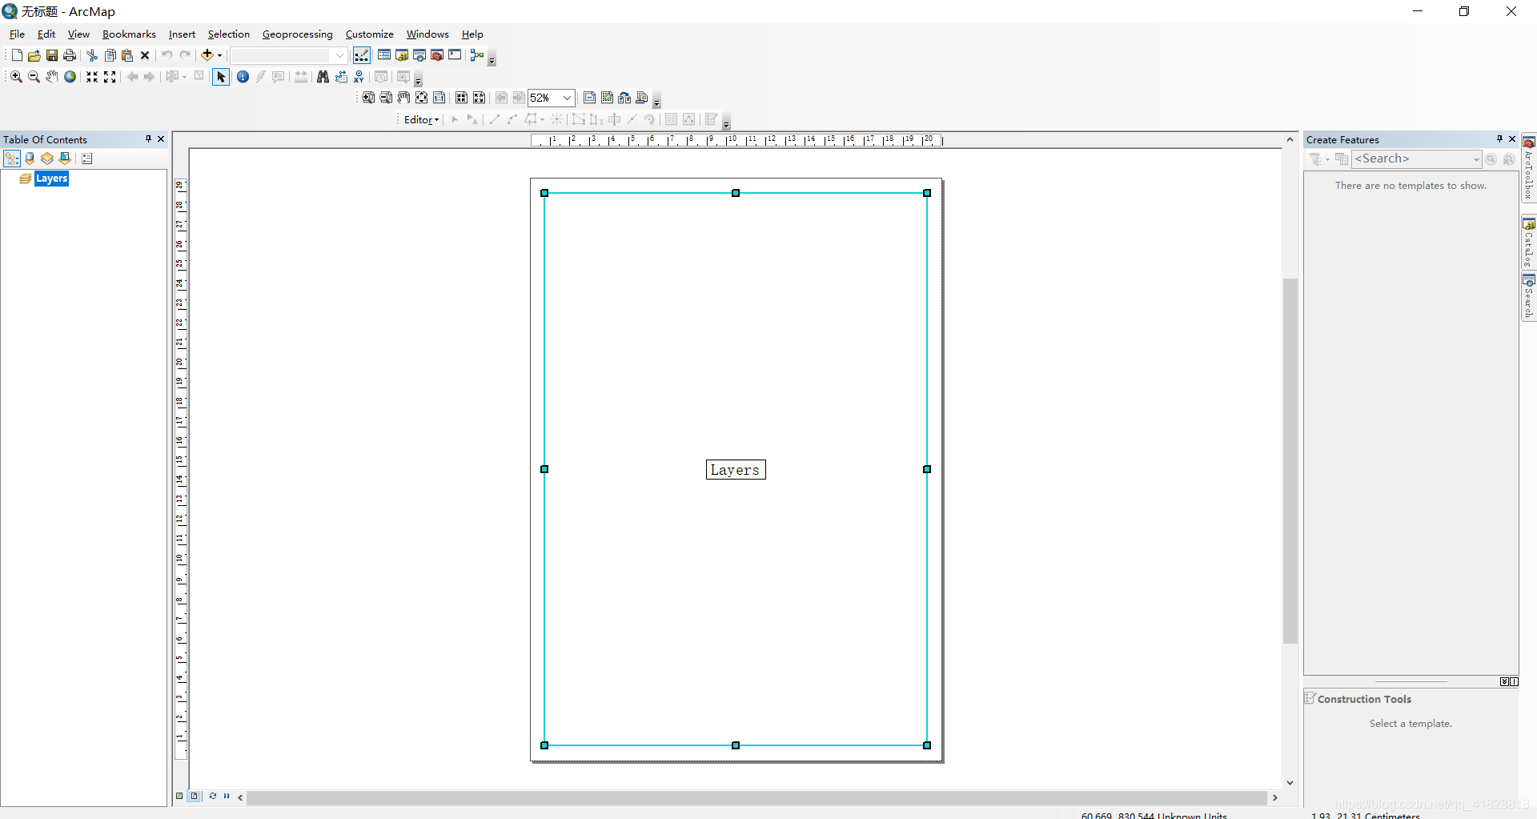Image resolution: width=1537 pixels, height=819 pixels.
Task: Create a new map document
Action: pos(17,55)
